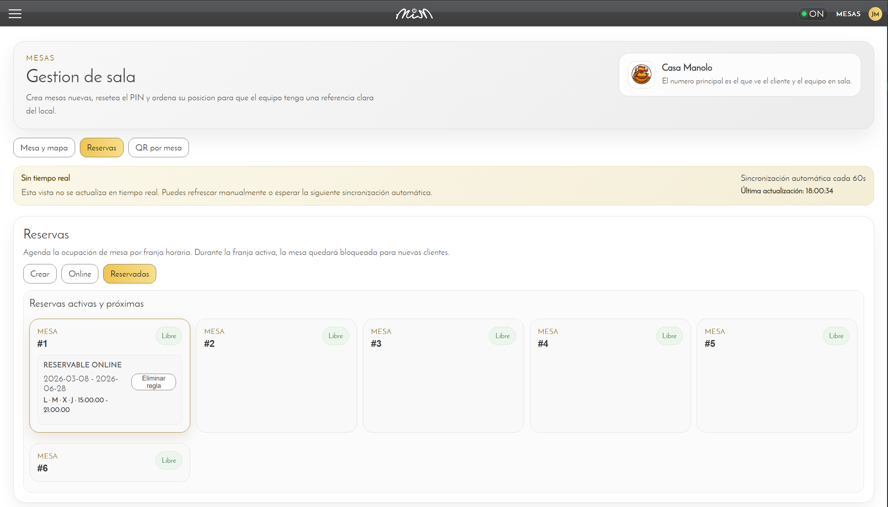Screen dimensions: 888x507
Task: Toggle the ON status indicator
Action: (x=813, y=14)
